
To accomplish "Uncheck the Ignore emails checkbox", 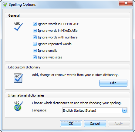I will (35, 51).
